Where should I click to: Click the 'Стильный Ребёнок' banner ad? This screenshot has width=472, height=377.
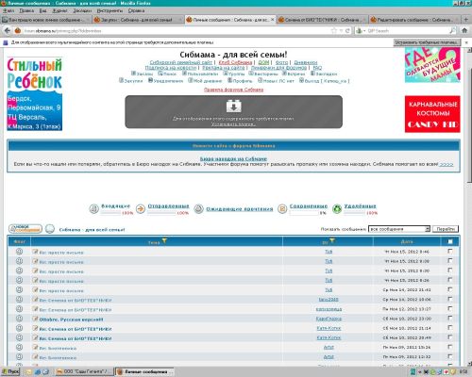click(35, 93)
